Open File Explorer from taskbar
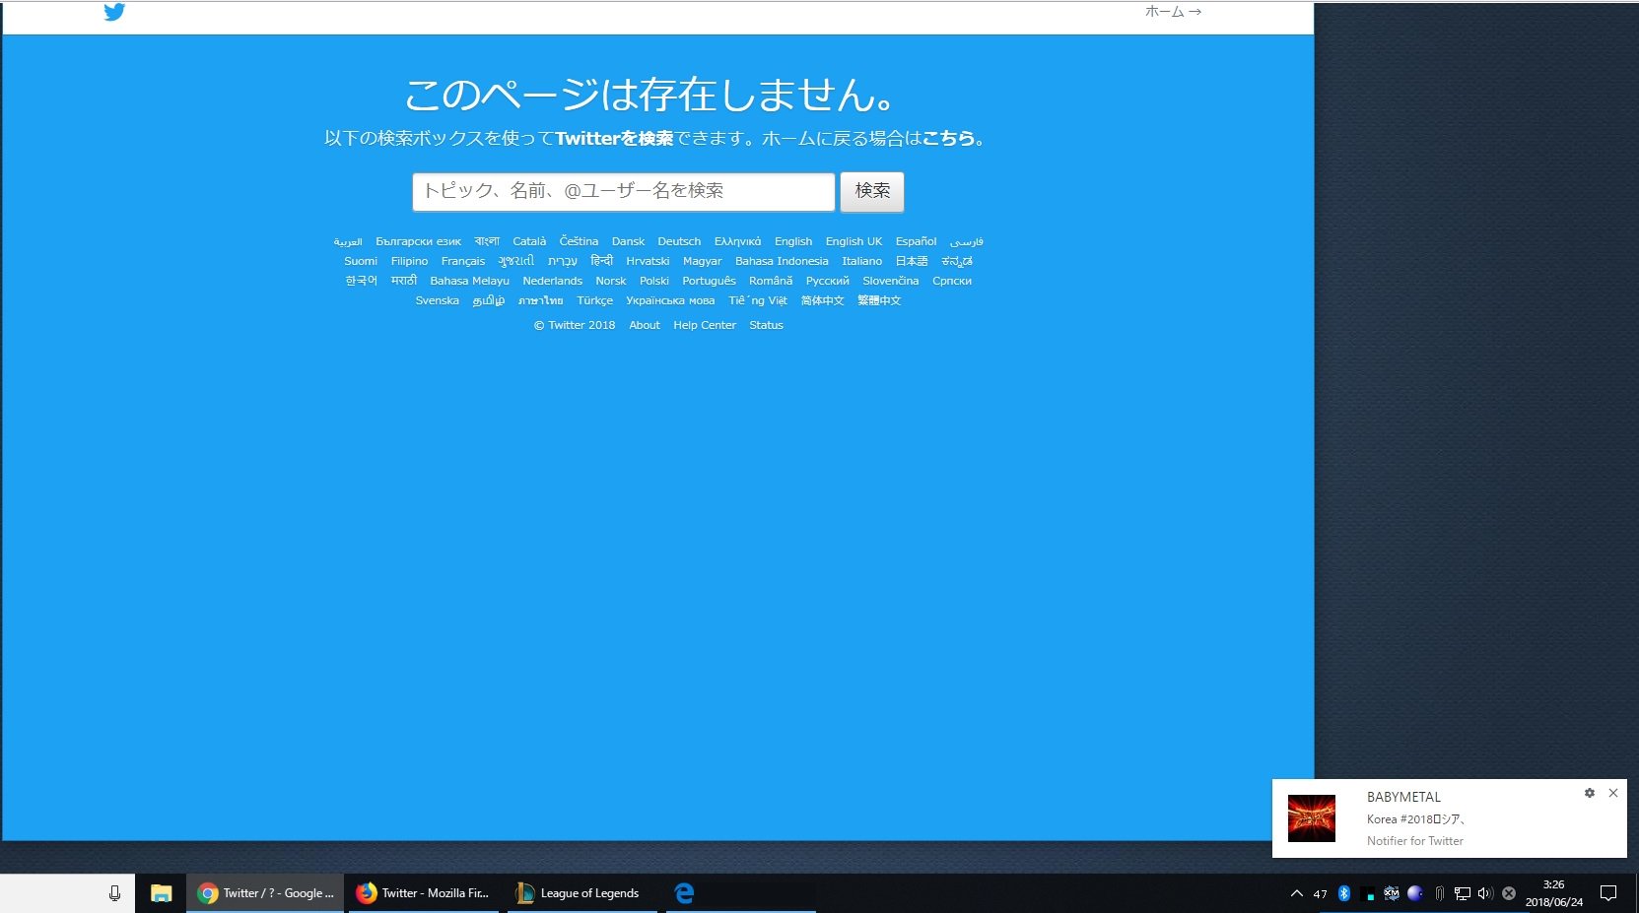Screen dimensions: 1639x913 click(x=161, y=893)
